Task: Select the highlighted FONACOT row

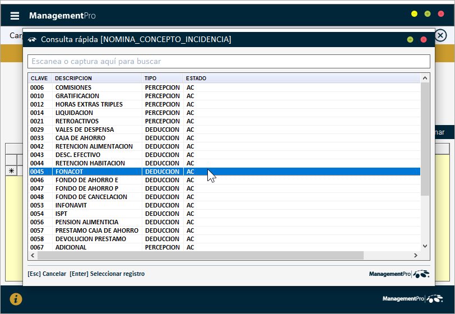Action: tap(224, 172)
